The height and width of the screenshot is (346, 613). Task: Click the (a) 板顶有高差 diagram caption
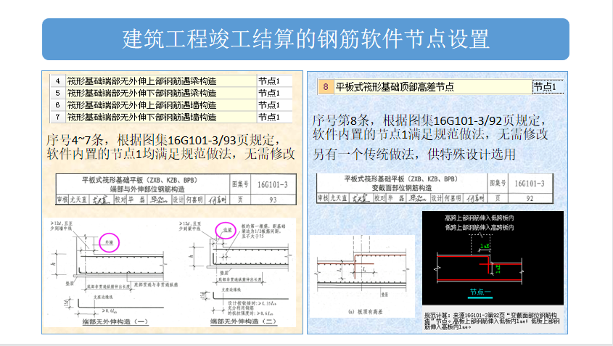coord(365,312)
